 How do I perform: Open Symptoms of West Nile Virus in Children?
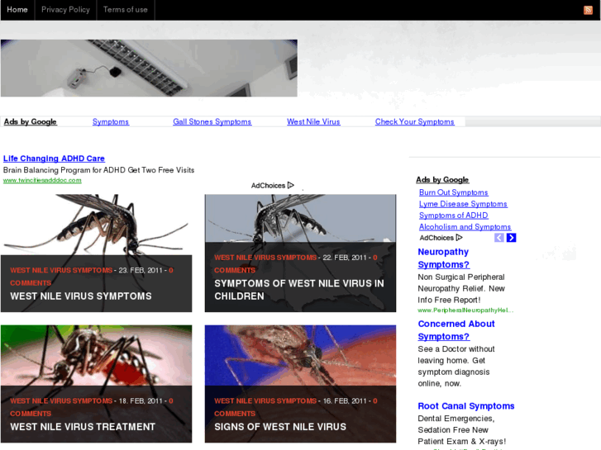point(298,290)
